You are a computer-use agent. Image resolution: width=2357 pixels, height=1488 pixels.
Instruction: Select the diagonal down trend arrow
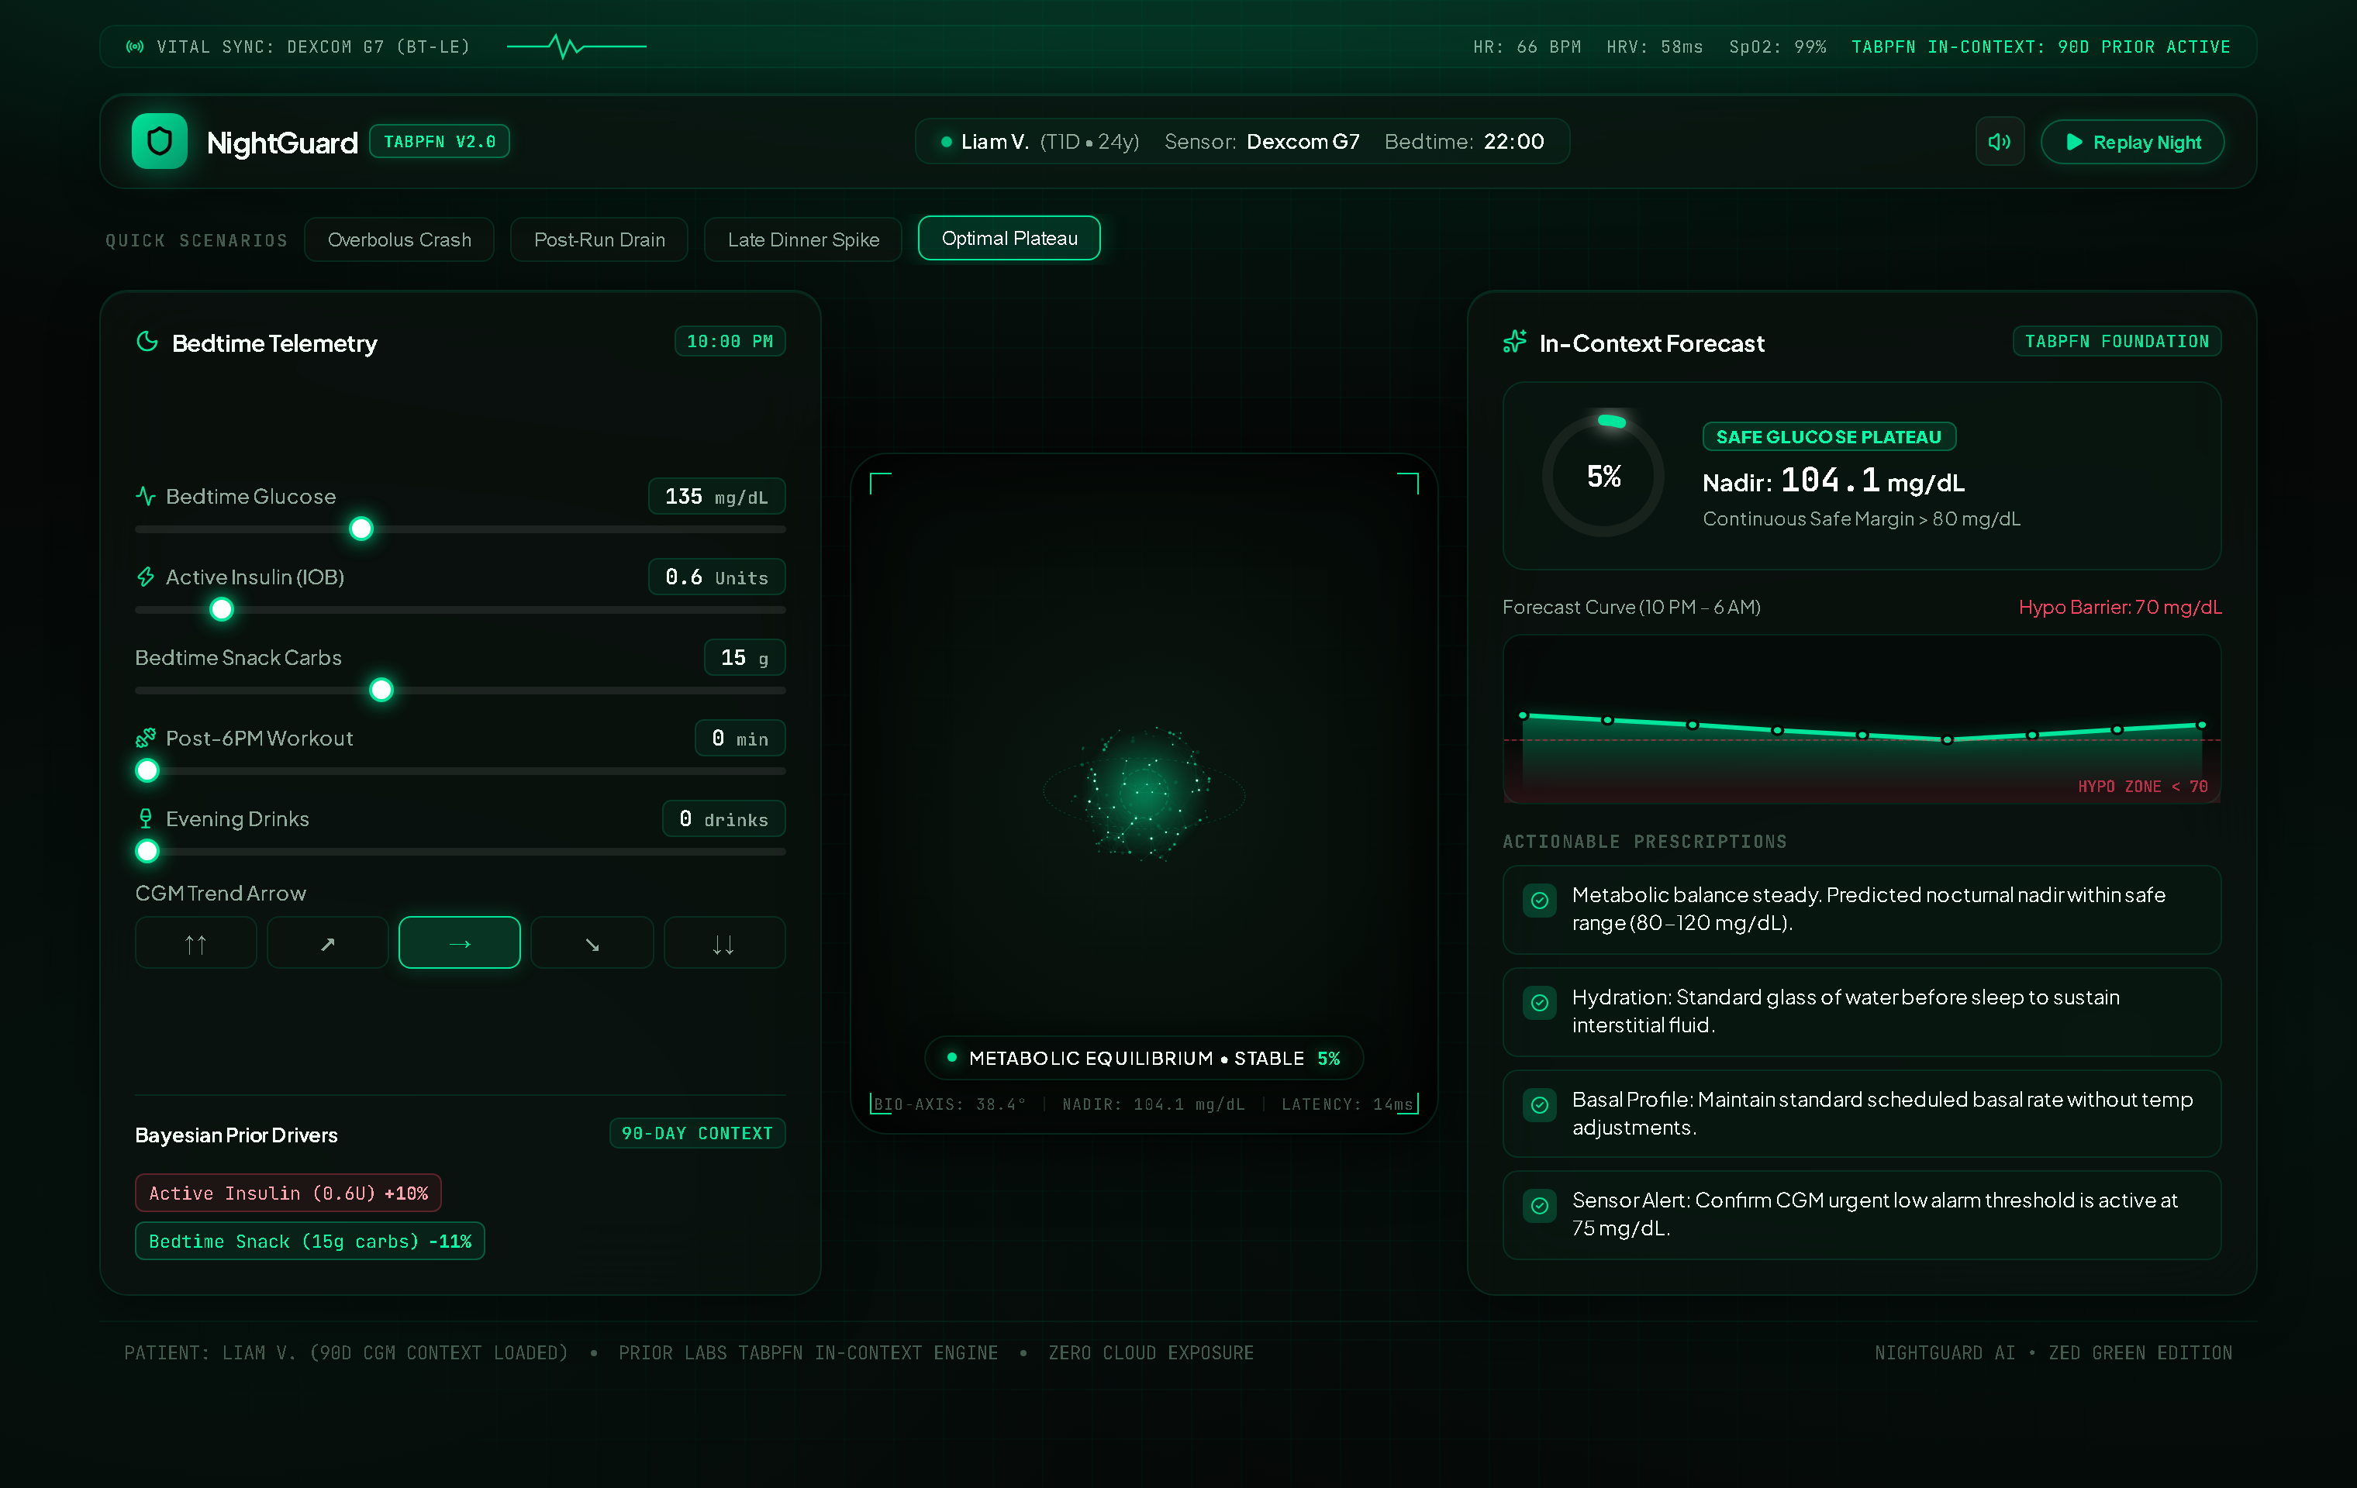592,943
